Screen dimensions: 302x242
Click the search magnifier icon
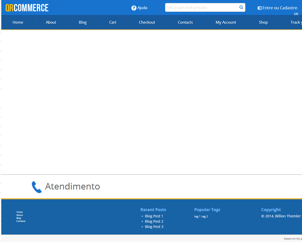pyautogui.click(x=241, y=8)
